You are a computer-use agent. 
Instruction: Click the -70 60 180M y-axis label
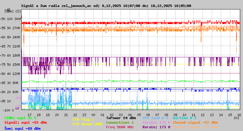[12, 55]
